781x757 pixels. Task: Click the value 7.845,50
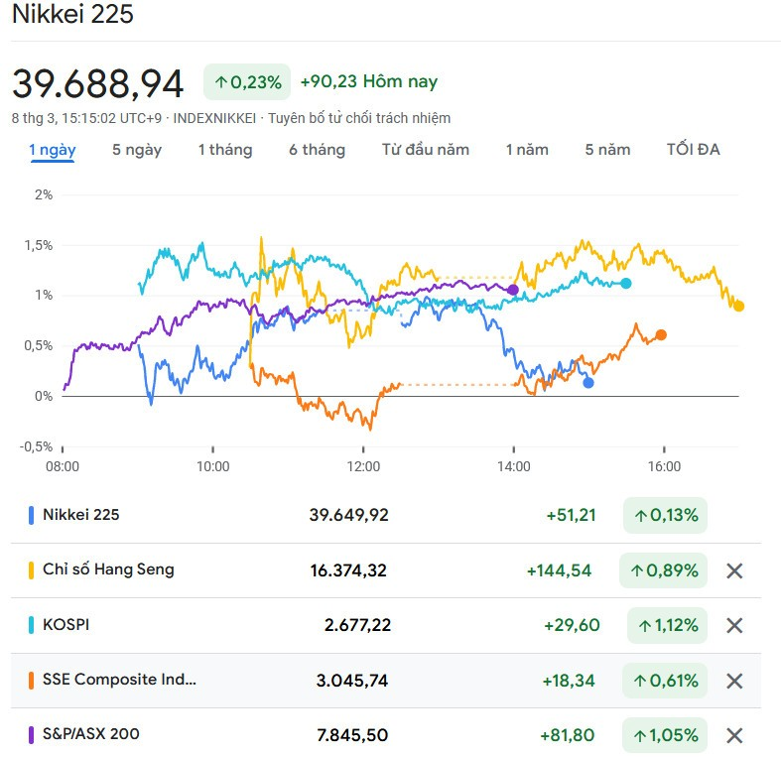(x=352, y=735)
